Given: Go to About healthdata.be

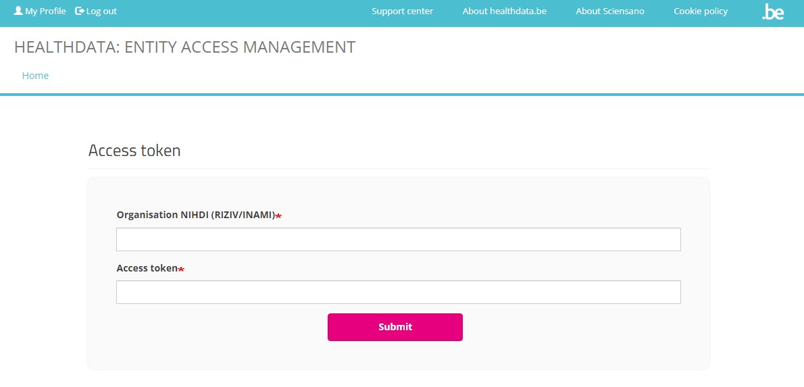Looking at the screenshot, I should click(x=504, y=11).
